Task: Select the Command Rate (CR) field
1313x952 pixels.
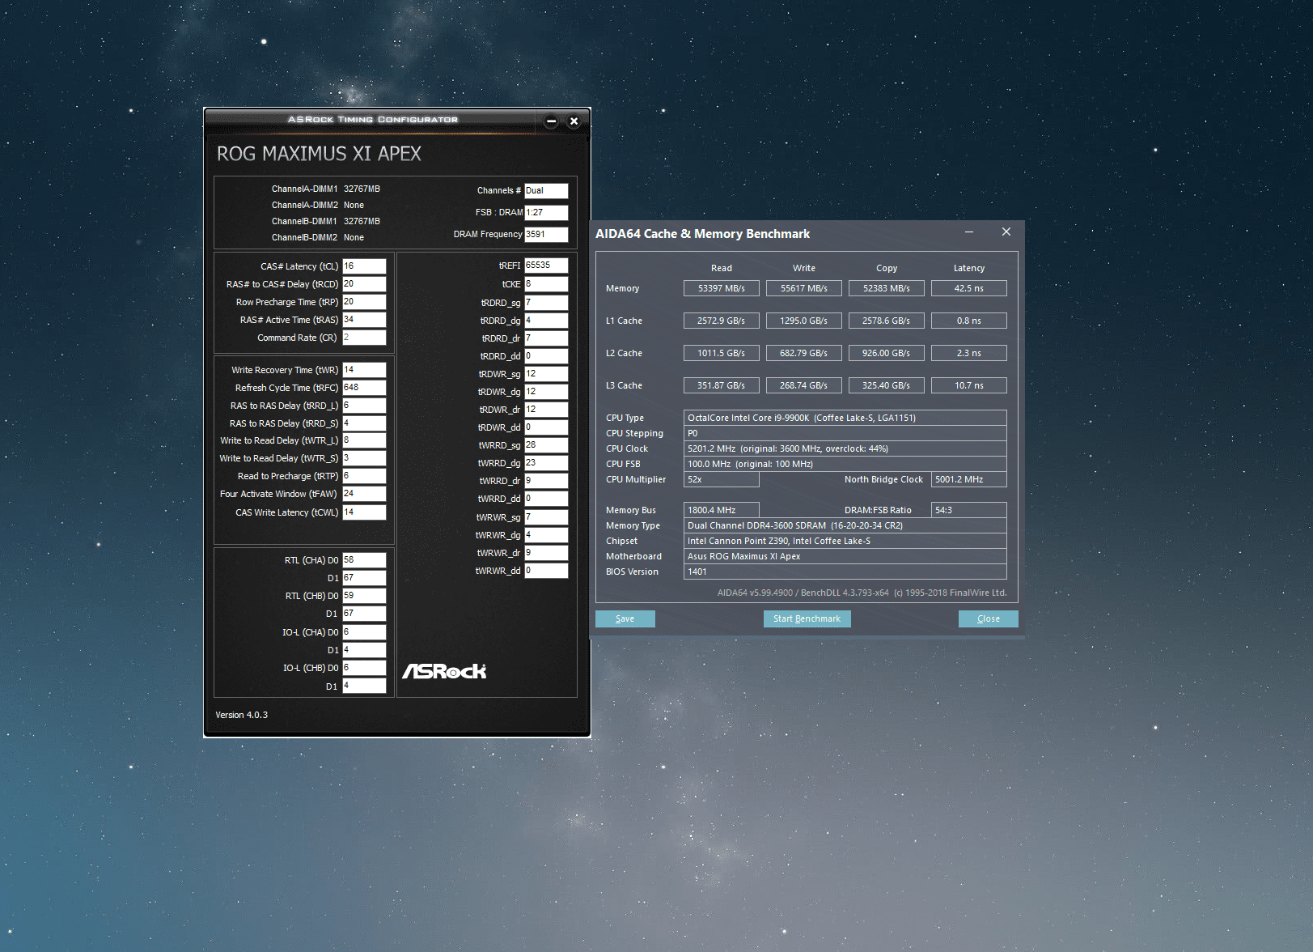Action: (x=364, y=338)
